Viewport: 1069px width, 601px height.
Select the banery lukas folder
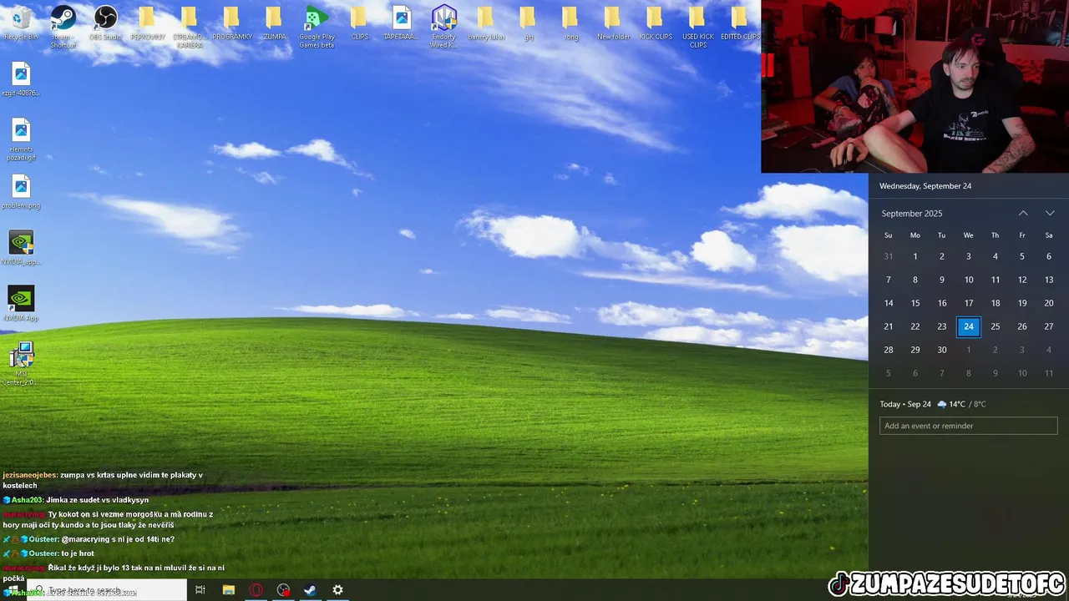(486, 23)
